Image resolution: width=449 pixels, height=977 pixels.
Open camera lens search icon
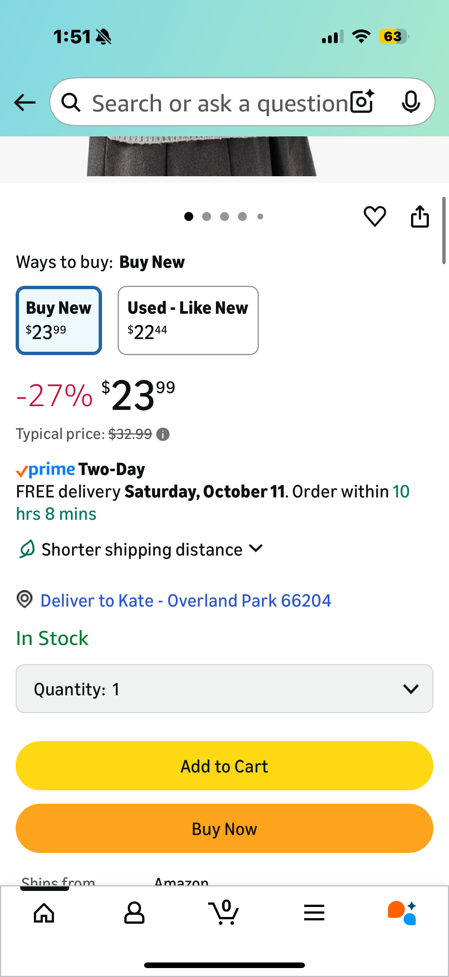362,102
